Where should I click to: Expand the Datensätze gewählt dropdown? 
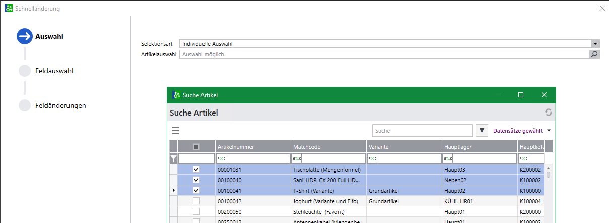tap(549, 131)
